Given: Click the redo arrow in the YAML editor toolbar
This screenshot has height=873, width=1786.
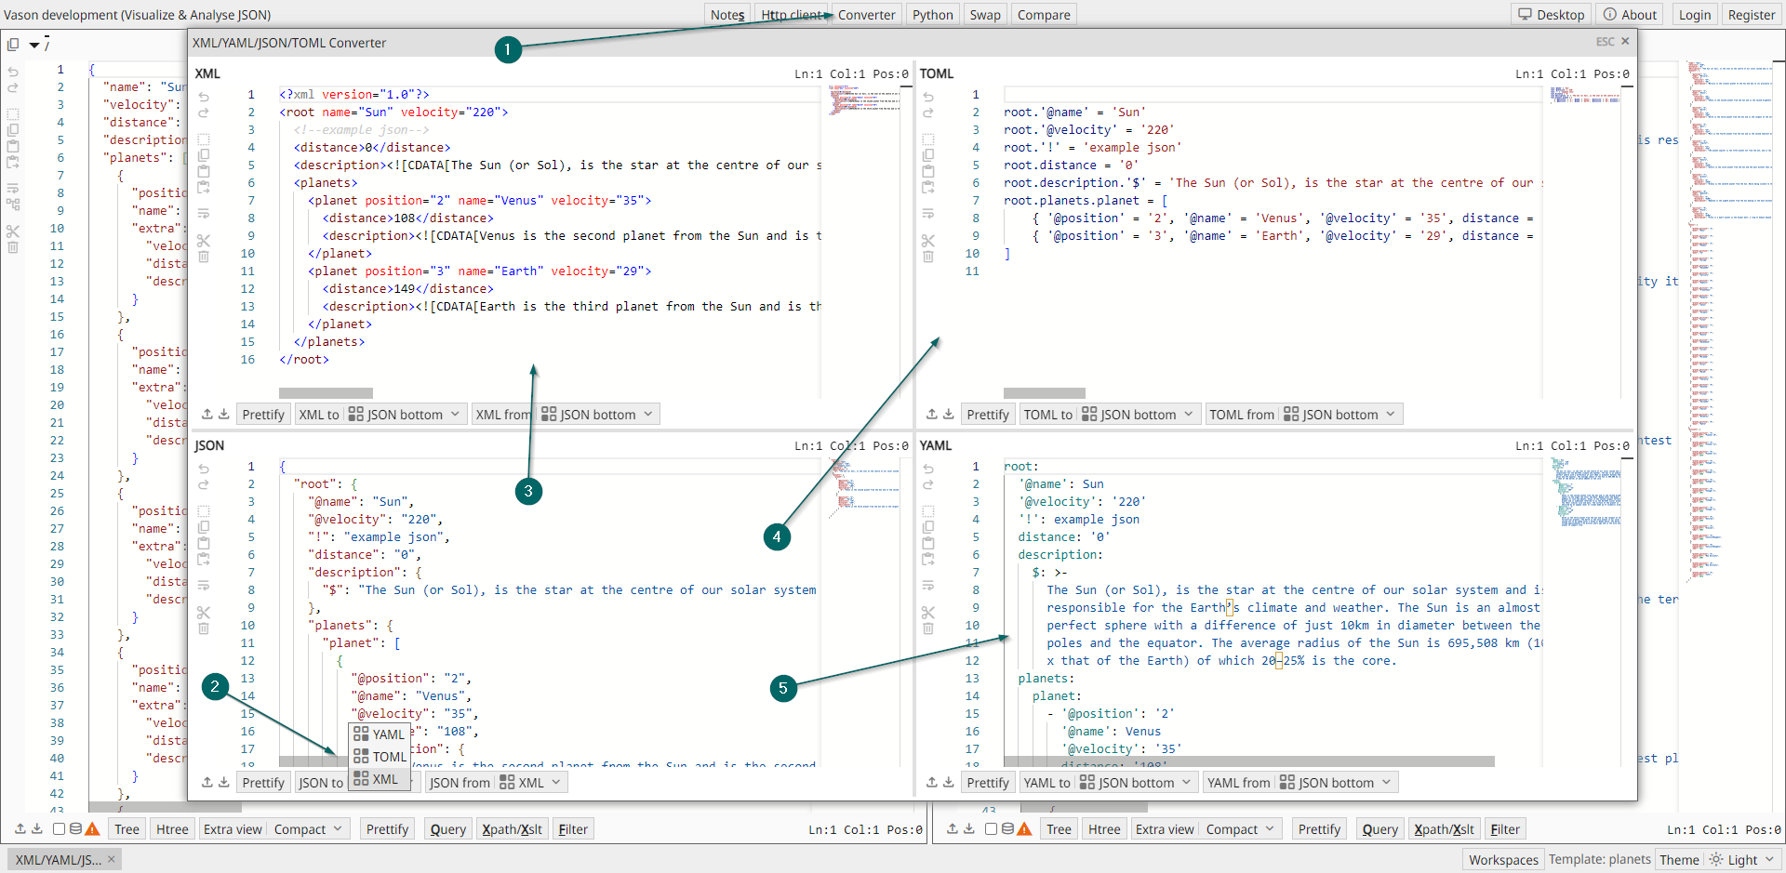Looking at the screenshot, I should [x=928, y=484].
